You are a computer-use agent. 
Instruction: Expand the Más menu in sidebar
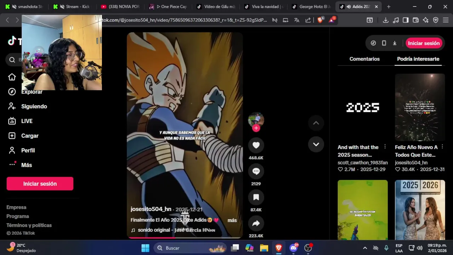(20, 165)
